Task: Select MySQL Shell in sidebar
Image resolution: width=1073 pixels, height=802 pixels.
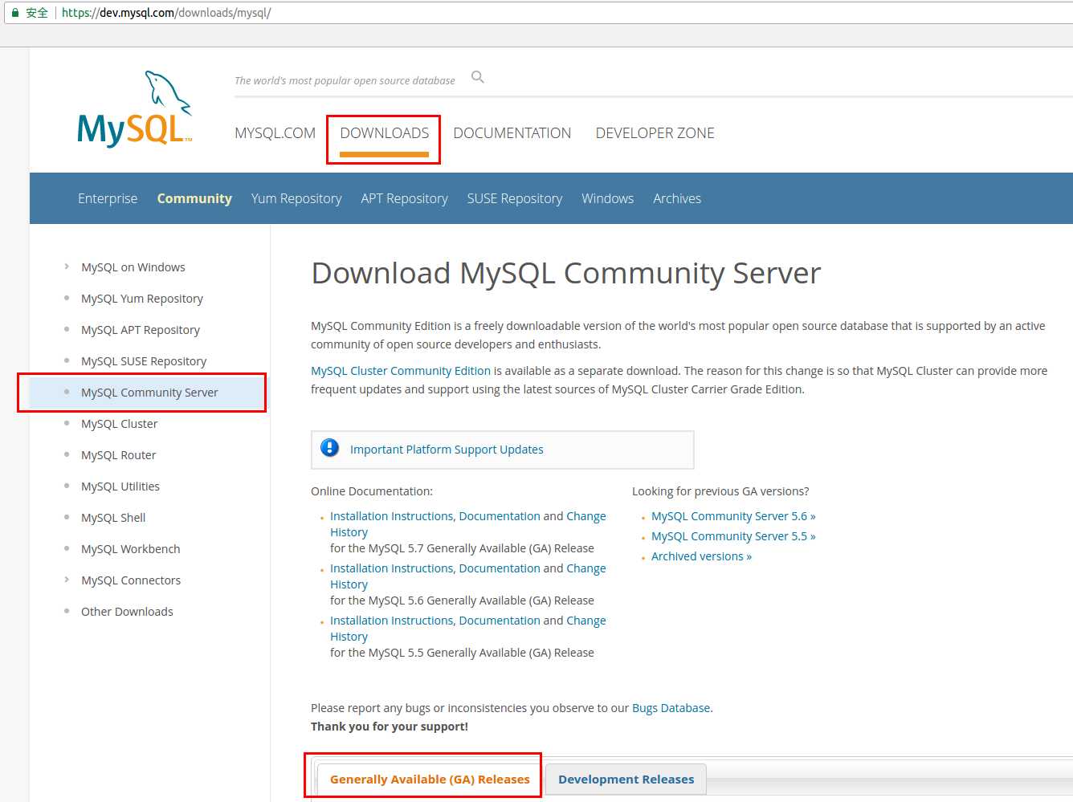Action: 113,518
